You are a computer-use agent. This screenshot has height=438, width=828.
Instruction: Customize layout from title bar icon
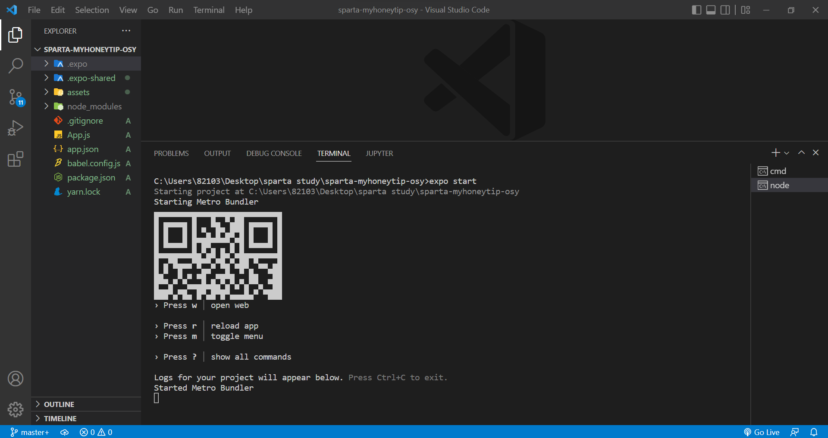[x=746, y=10]
